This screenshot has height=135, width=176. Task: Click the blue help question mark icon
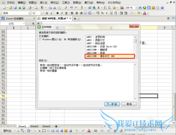[x=162, y=8]
